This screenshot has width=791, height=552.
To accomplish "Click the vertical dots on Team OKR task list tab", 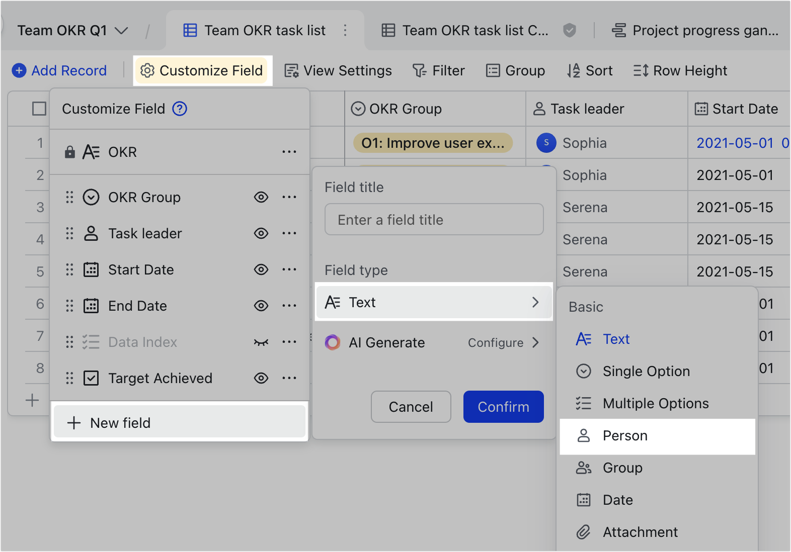I will 345,31.
